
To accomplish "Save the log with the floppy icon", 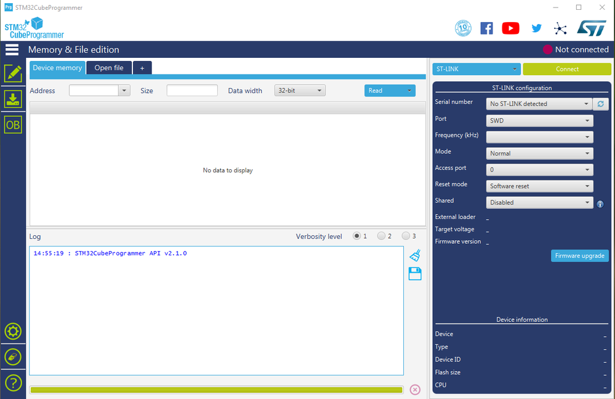I will click(x=415, y=274).
